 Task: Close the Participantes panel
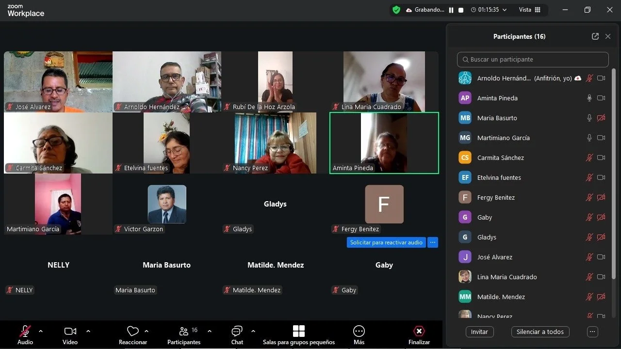click(608, 36)
